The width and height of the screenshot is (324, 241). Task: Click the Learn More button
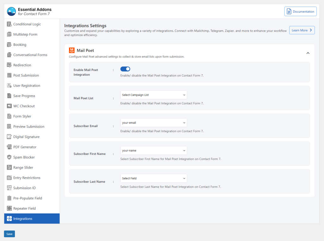[302, 30]
